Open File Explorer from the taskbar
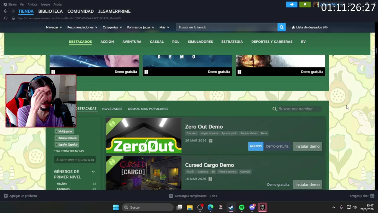 click(x=190, y=207)
